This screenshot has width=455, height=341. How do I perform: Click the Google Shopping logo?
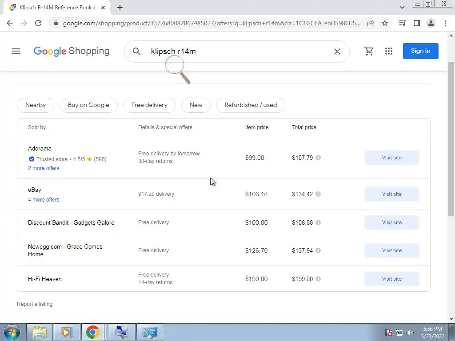point(72,52)
